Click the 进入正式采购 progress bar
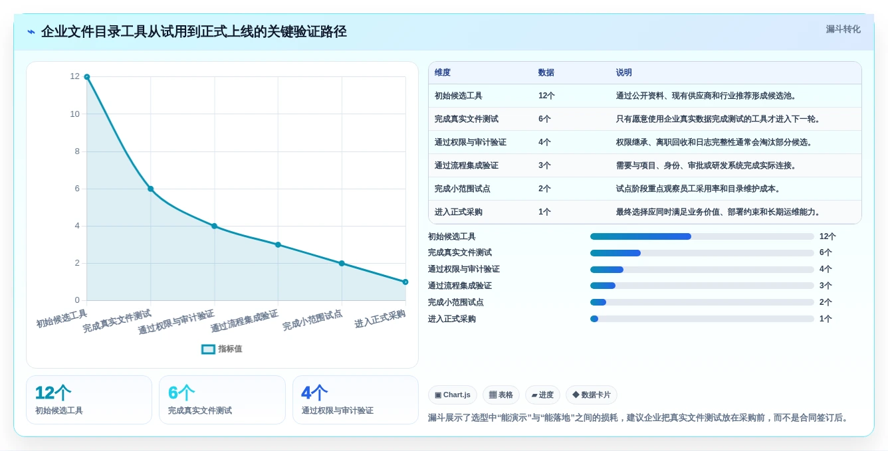 click(x=702, y=319)
